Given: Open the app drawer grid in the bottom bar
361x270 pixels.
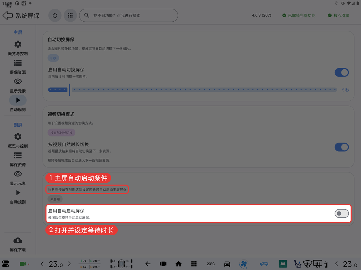Looking at the screenshot, I should coord(194,264).
